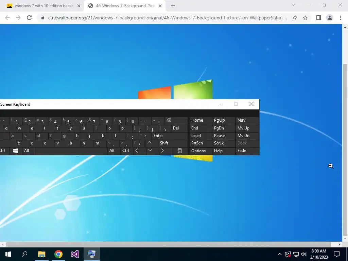Bookmark this page with the star icon

pyautogui.click(x=305, y=18)
